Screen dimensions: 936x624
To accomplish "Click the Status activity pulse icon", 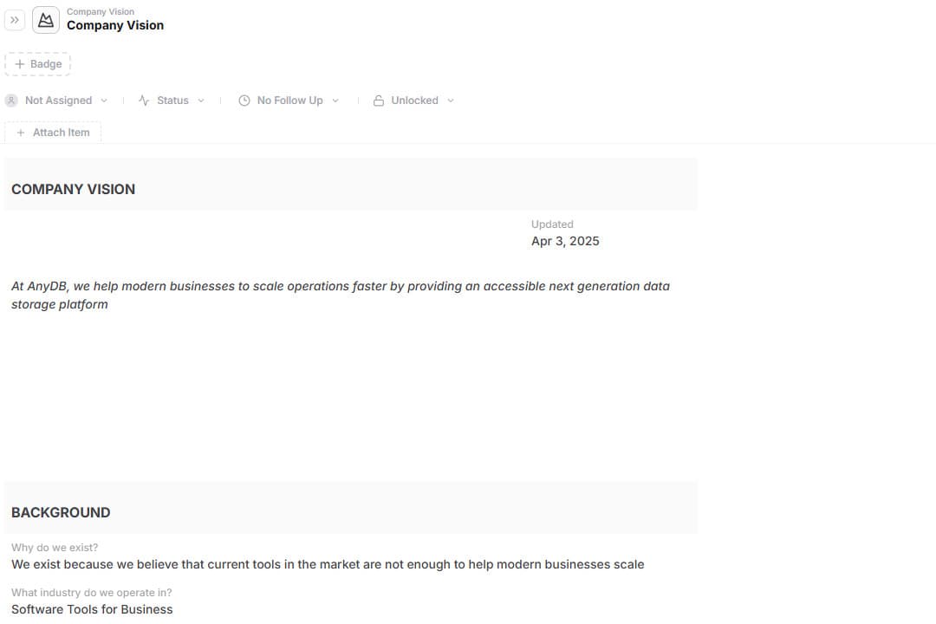I will point(144,101).
